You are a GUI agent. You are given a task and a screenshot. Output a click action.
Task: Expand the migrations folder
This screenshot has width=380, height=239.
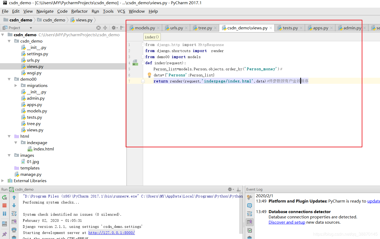[x=16, y=85]
